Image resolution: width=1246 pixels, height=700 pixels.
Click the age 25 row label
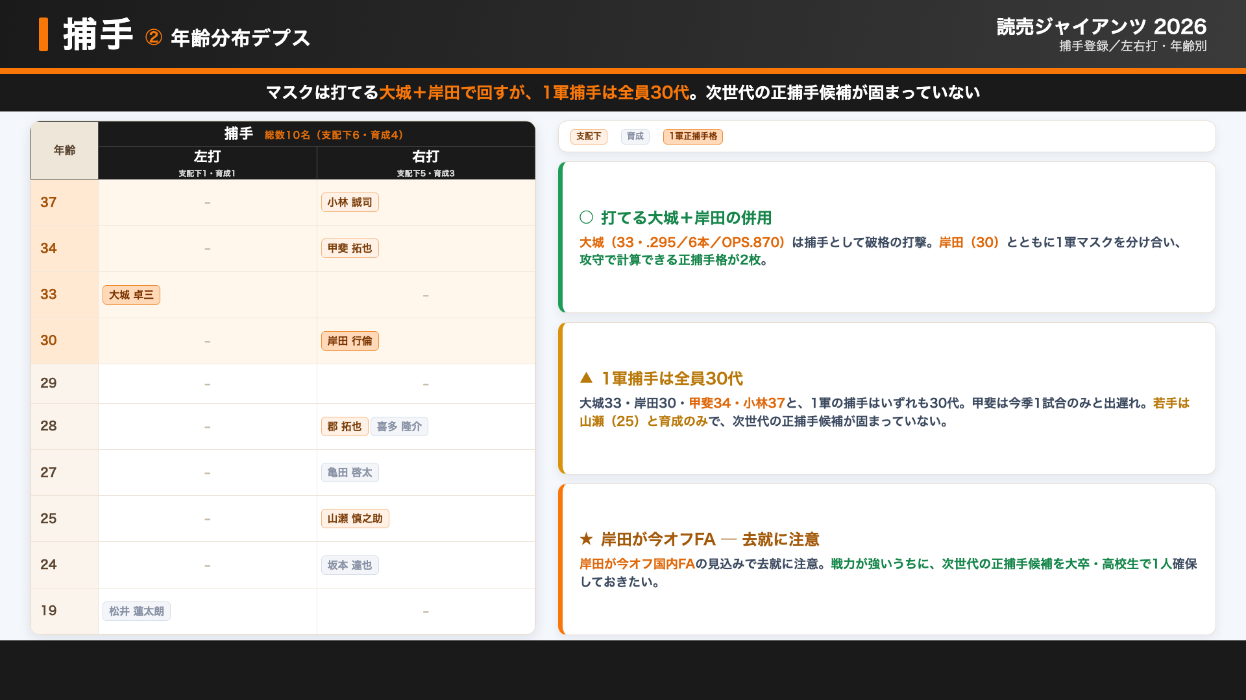tap(49, 519)
